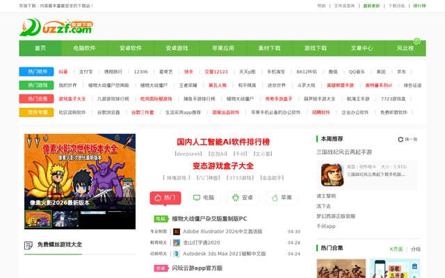This screenshot has height=278, width=445.
Task: Click the 3733游戏 bracket link
Action: click(x=240, y=178)
